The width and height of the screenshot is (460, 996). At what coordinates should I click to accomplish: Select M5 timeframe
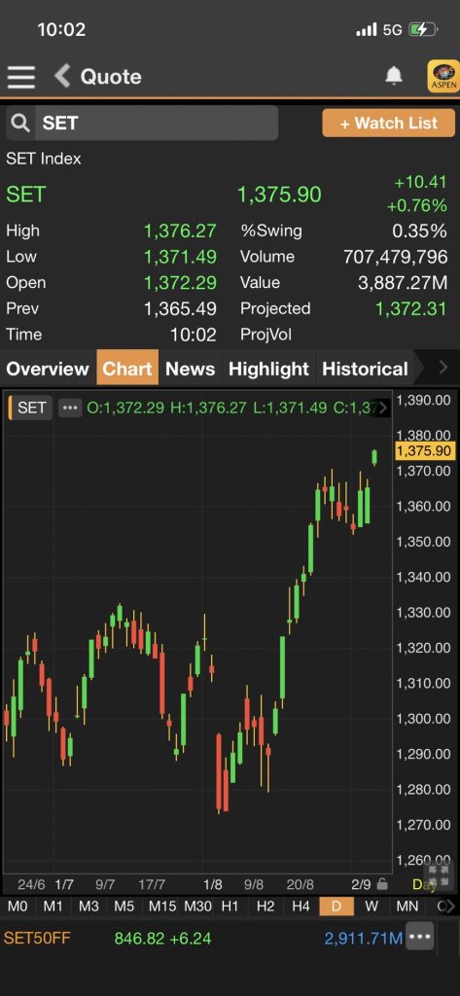(x=124, y=907)
